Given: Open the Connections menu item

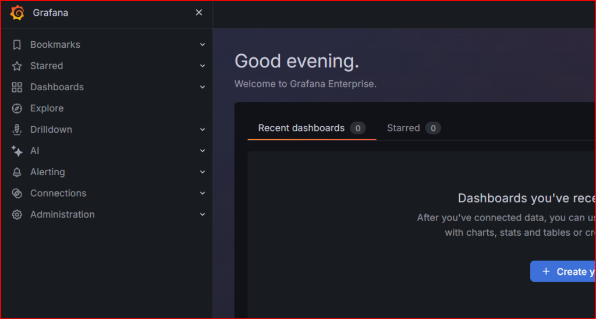Looking at the screenshot, I should click(x=58, y=193).
